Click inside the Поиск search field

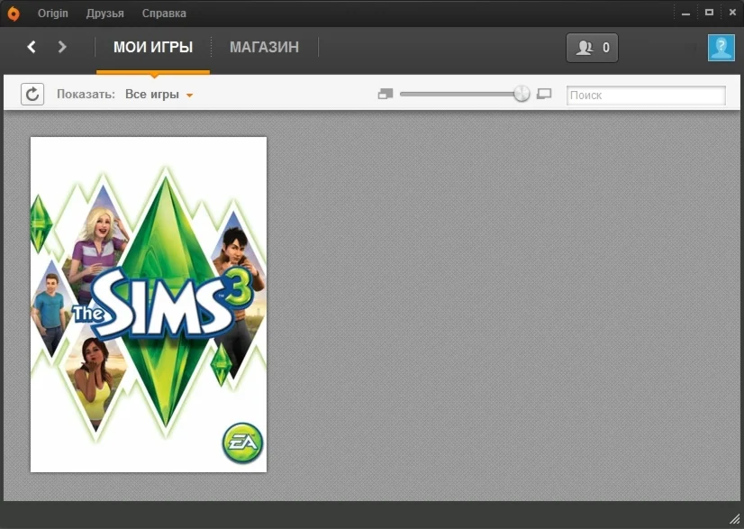(645, 94)
